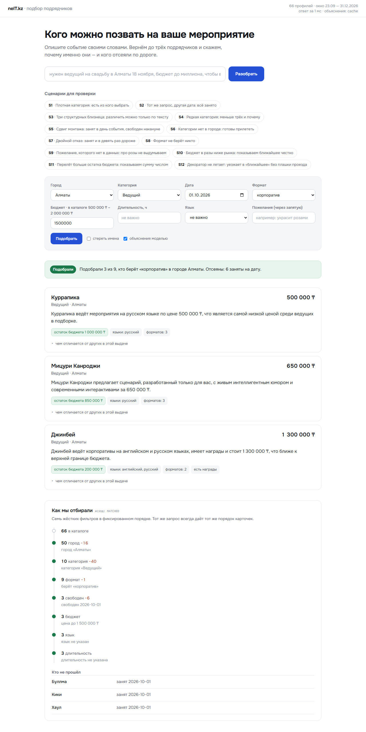Click the Хаул row in rejected list
Viewport: 366px width, 732px height.
pos(183,708)
